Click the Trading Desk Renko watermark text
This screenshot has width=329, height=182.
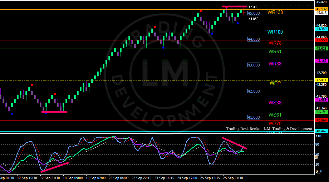coord(269,129)
